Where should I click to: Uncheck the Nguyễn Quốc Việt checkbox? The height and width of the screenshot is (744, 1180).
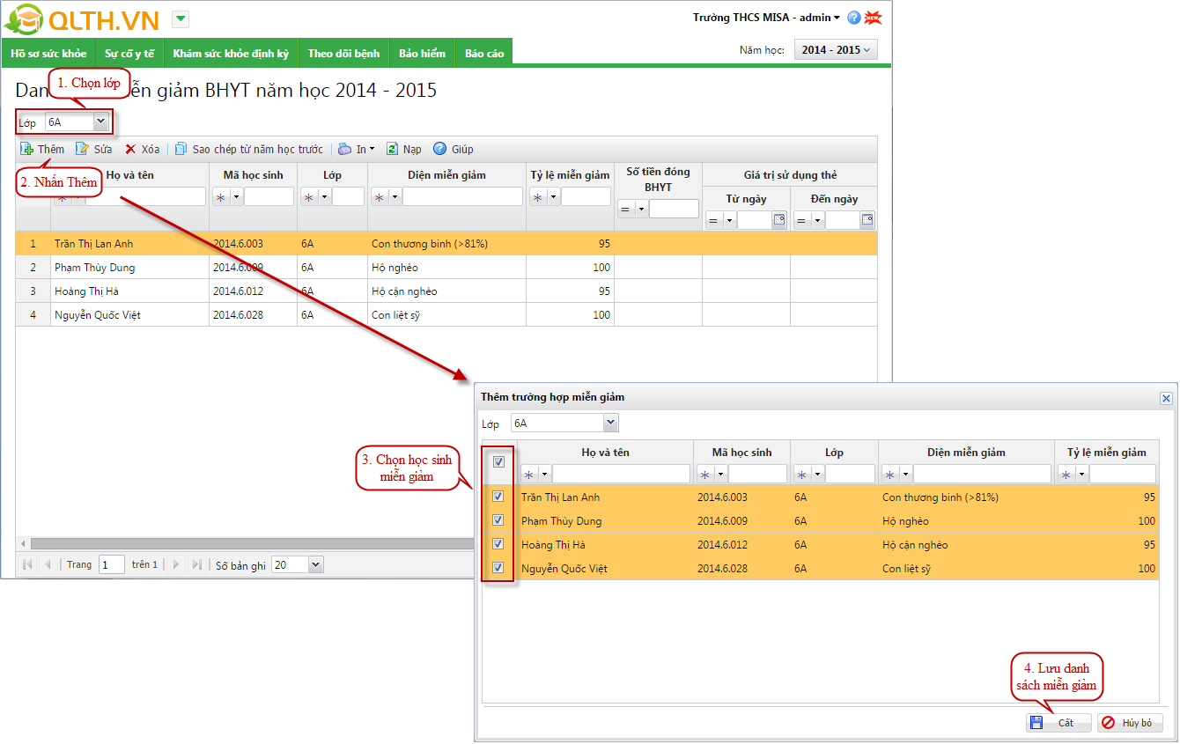click(498, 568)
